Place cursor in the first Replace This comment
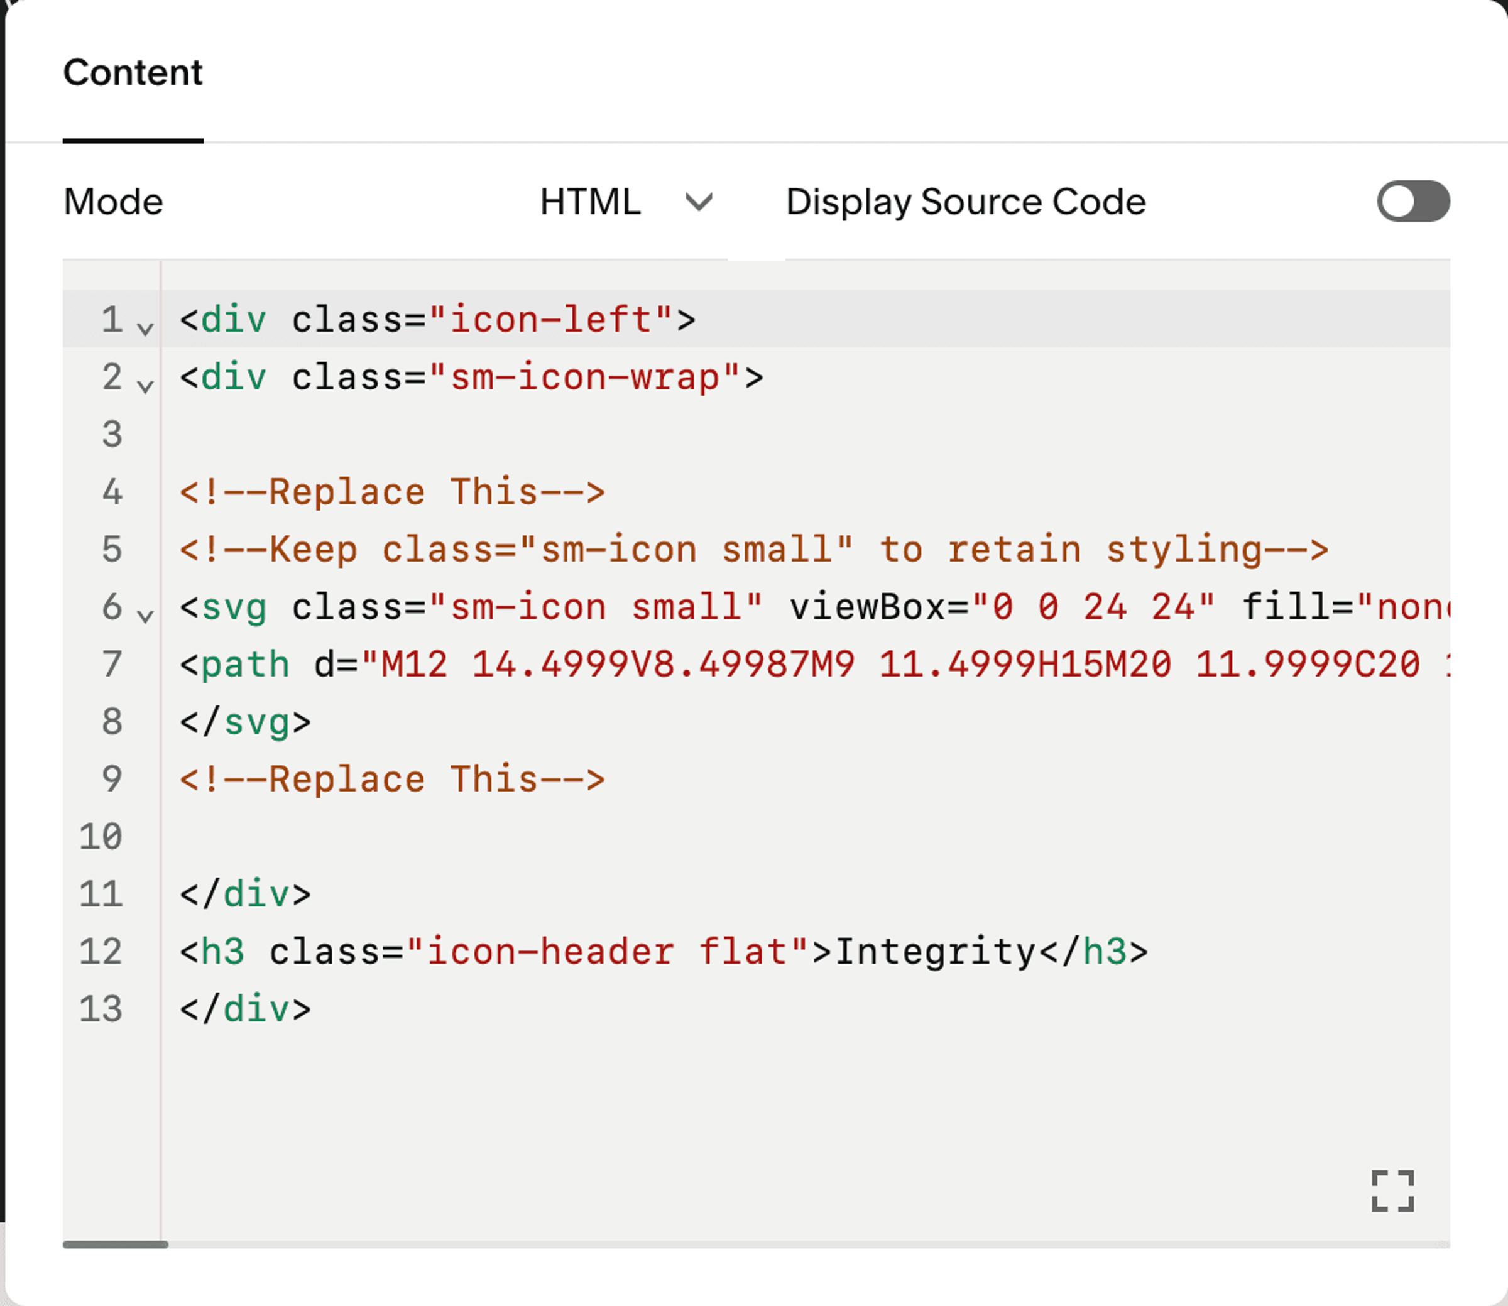Viewport: 1508px width, 1306px height. tap(392, 492)
